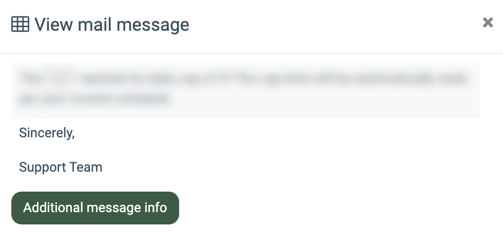Click the word "info" on the green button
Viewport: 503px width, 249px height.
point(154,208)
